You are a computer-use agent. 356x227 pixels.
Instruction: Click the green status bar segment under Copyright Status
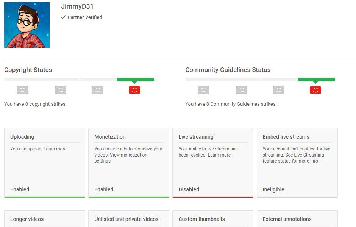coord(136,80)
